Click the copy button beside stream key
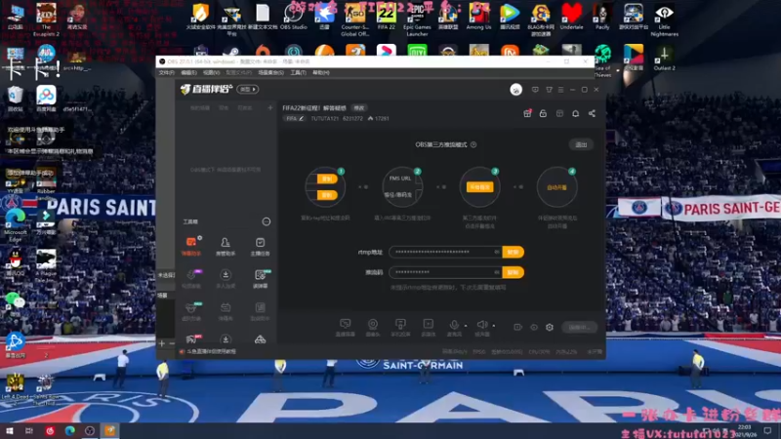The image size is (781, 439). point(514,272)
